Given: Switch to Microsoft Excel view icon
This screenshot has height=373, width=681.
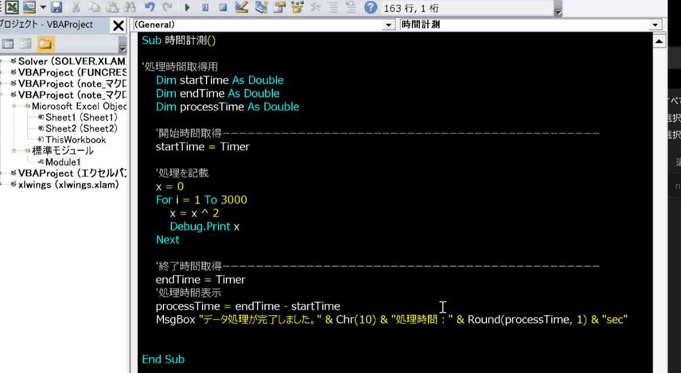Looking at the screenshot, I should [12, 7].
